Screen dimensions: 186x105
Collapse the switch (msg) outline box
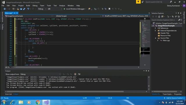click(x=16, y=28)
